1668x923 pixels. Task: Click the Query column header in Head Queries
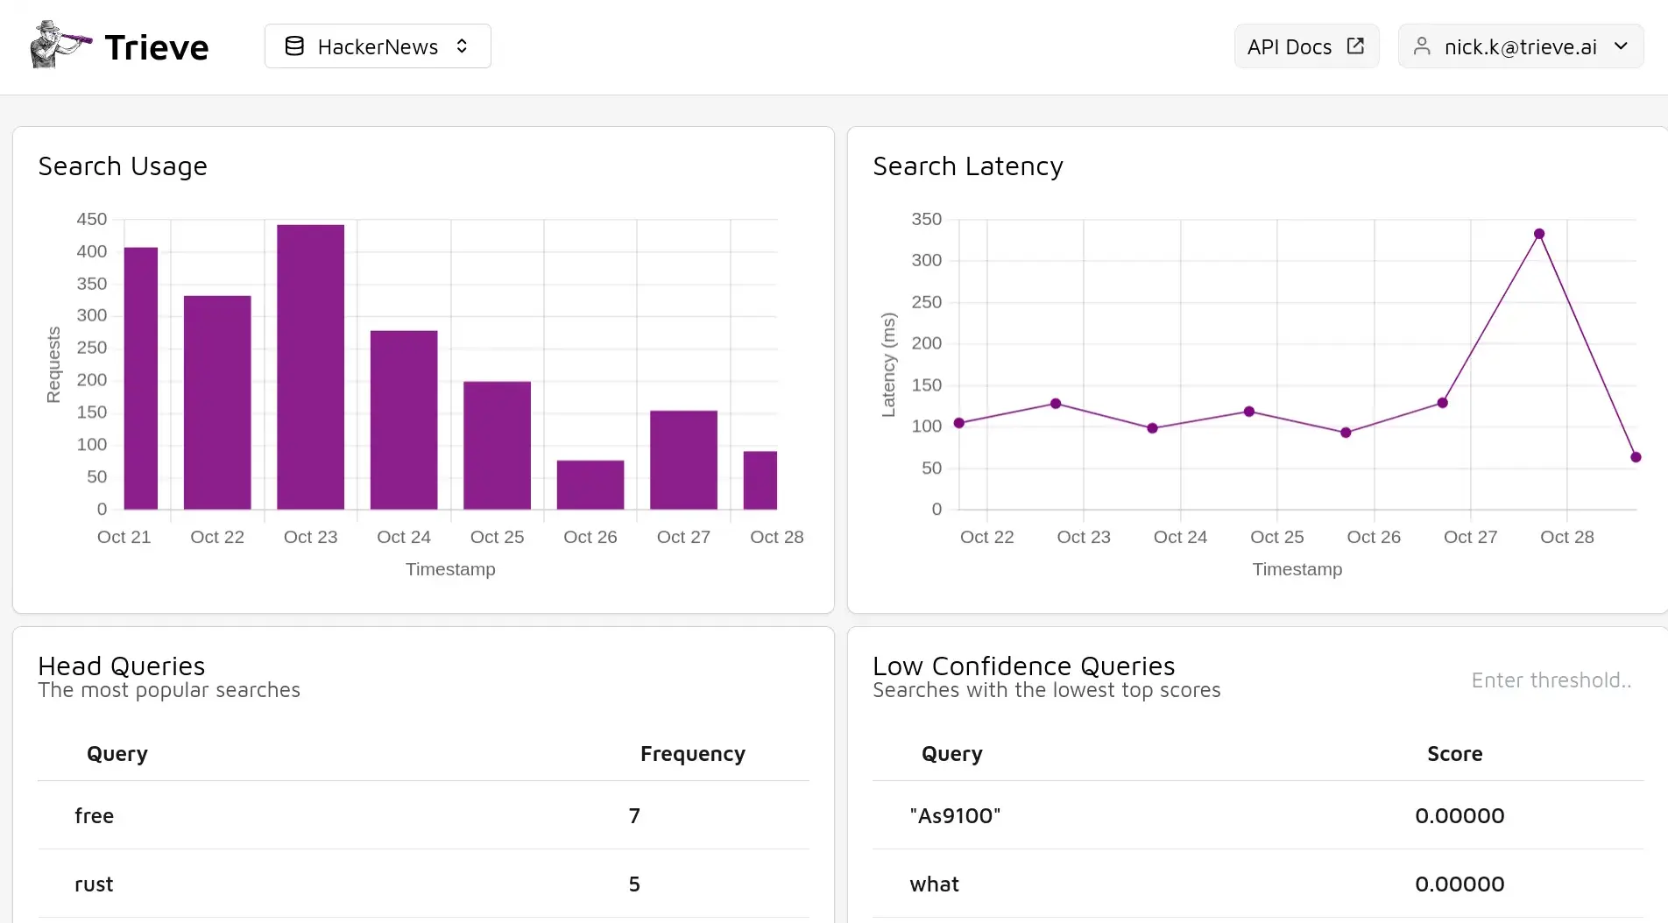(117, 754)
